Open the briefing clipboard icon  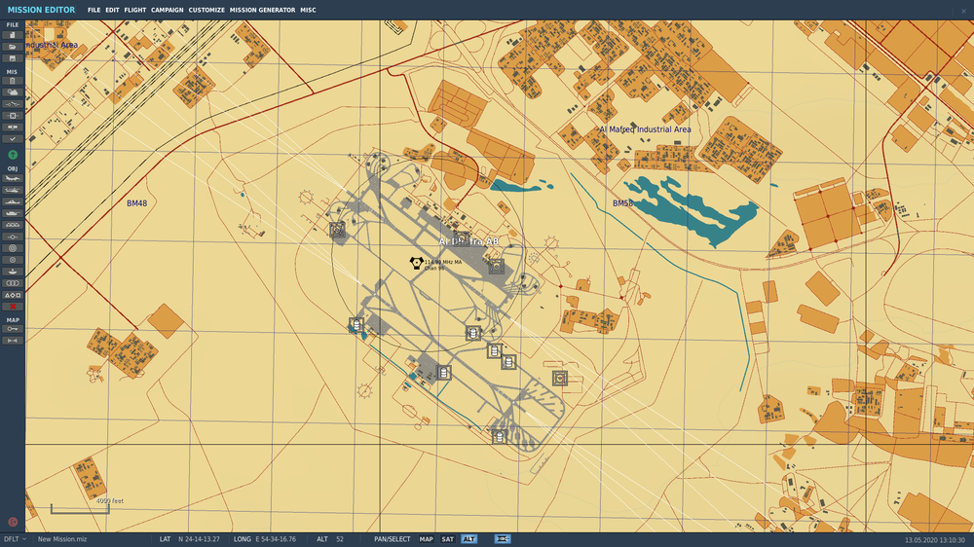13,81
